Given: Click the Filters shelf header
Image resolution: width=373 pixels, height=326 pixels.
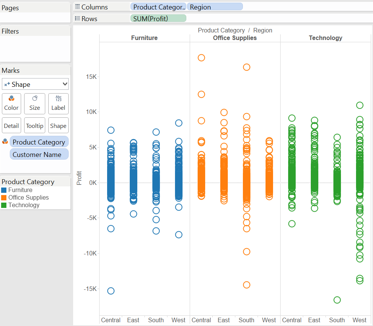Looking at the screenshot, I should click(x=10, y=31).
